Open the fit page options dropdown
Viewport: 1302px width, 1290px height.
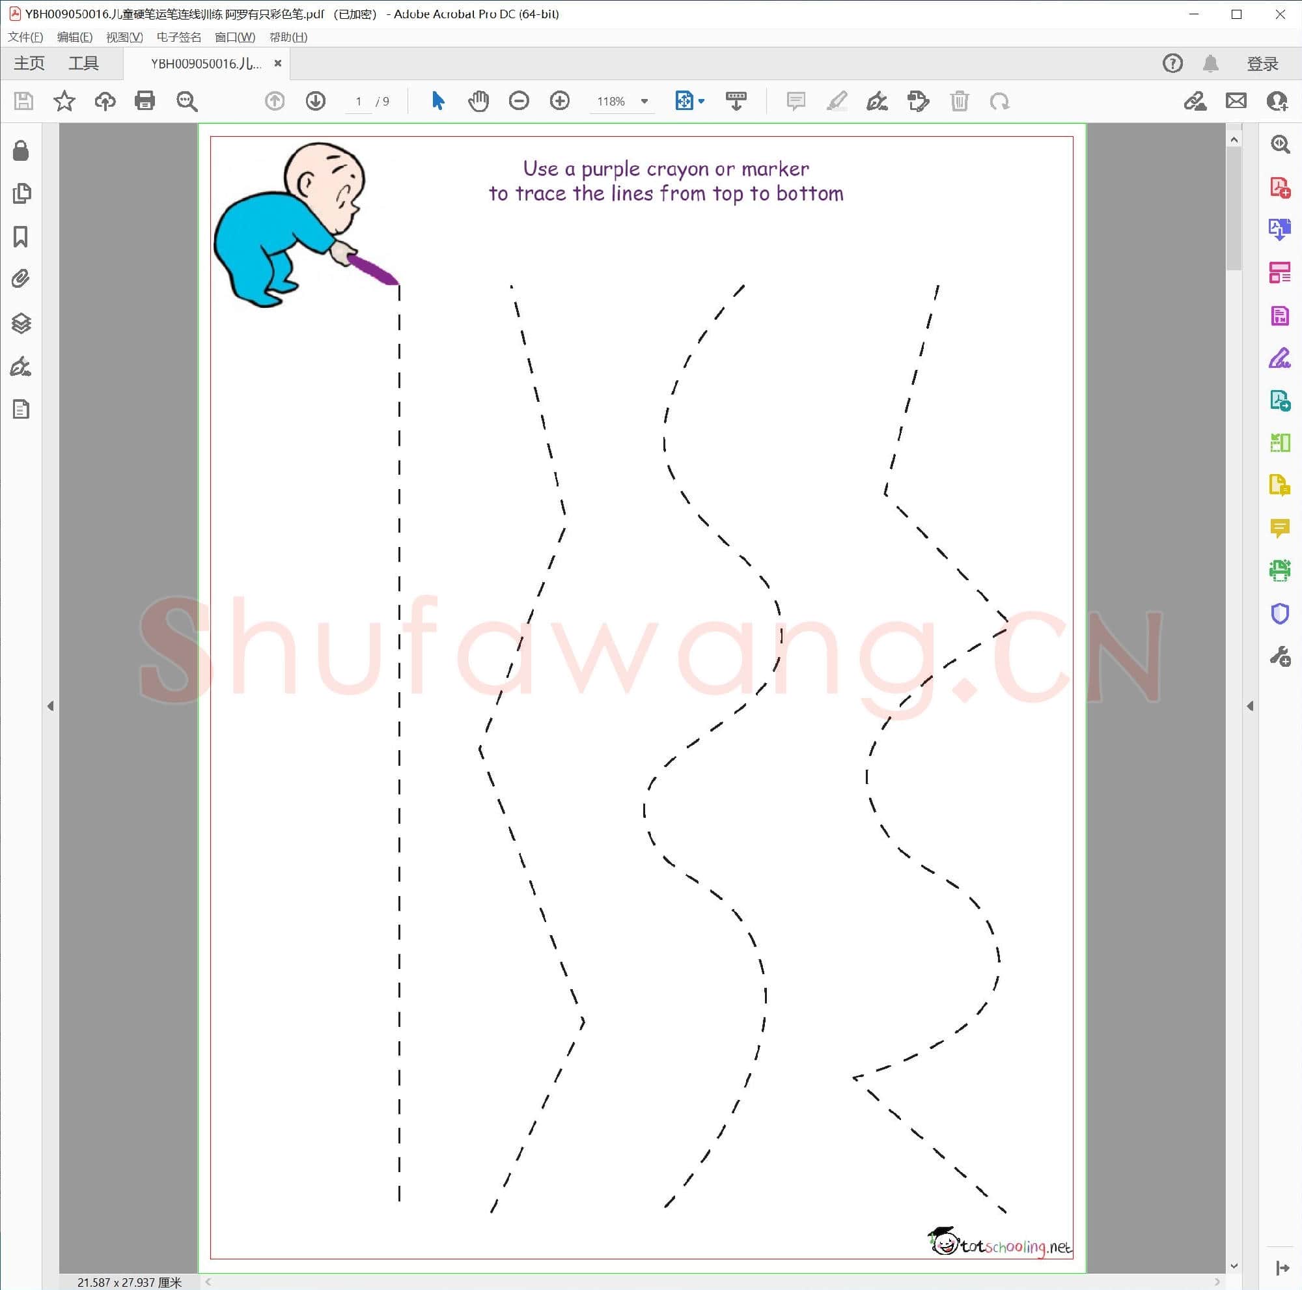(702, 101)
